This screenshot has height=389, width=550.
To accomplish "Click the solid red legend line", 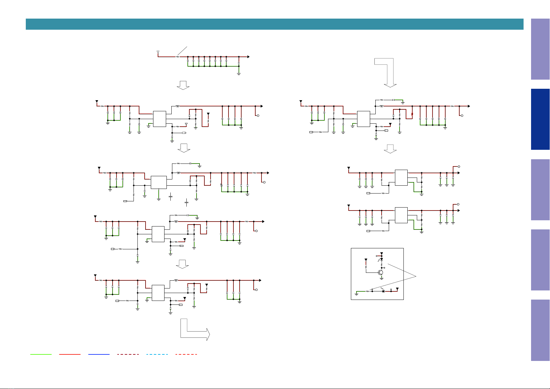I will point(70,354).
